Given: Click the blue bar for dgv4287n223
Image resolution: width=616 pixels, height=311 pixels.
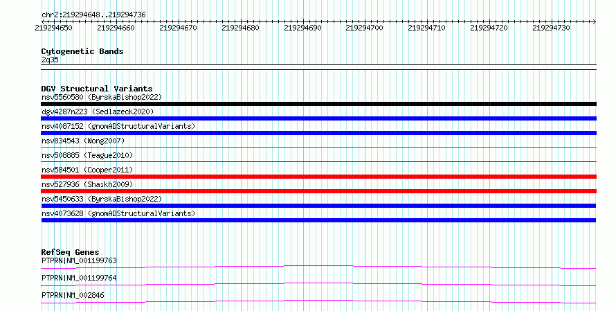Looking at the screenshot, I should (x=318, y=118).
